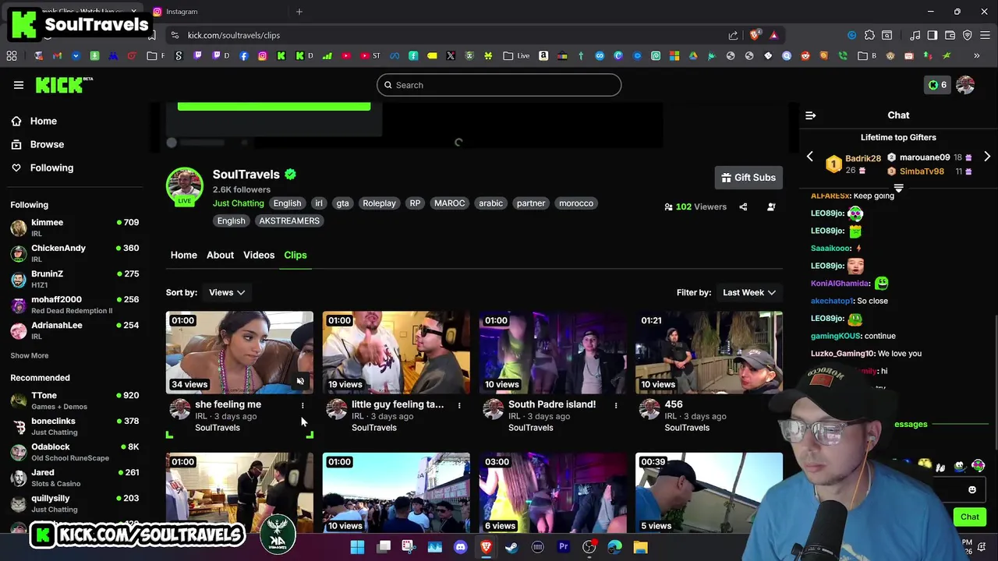Click the morocco tag
The width and height of the screenshot is (998, 561).
point(576,203)
